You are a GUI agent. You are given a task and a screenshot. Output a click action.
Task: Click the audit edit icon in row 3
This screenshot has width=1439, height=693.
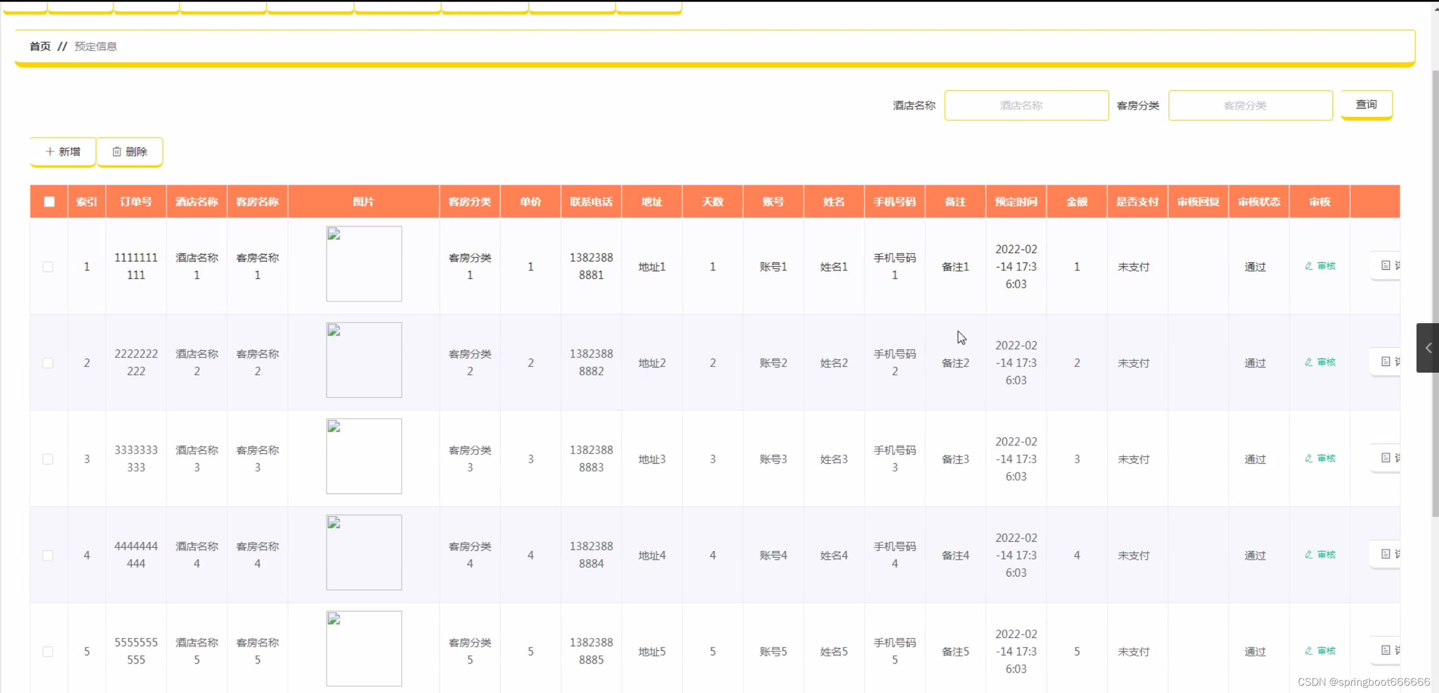coord(1308,459)
